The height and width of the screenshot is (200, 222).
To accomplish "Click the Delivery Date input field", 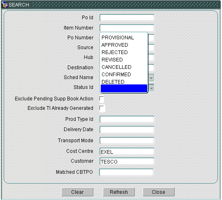I will pos(127,130).
